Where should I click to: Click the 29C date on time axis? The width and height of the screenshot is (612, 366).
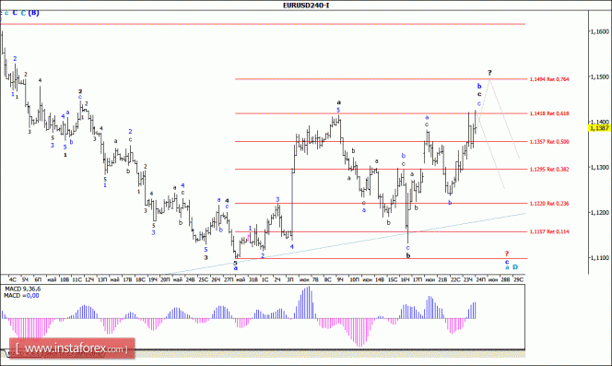(x=518, y=279)
